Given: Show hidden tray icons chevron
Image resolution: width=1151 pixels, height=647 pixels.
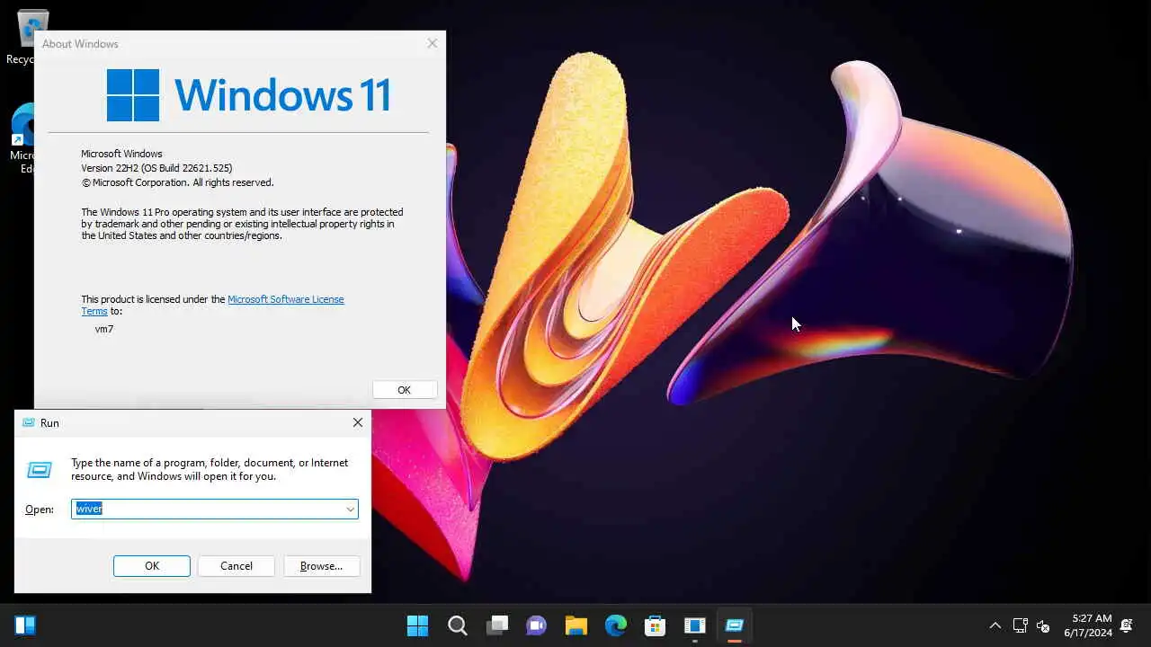Looking at the screenshot, I should pos(995,625).
